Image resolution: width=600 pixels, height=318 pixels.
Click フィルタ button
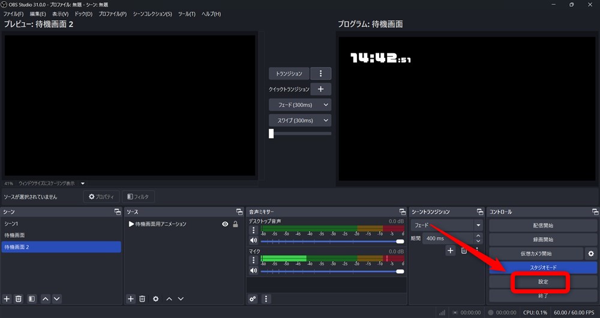(x=138, y=196)
